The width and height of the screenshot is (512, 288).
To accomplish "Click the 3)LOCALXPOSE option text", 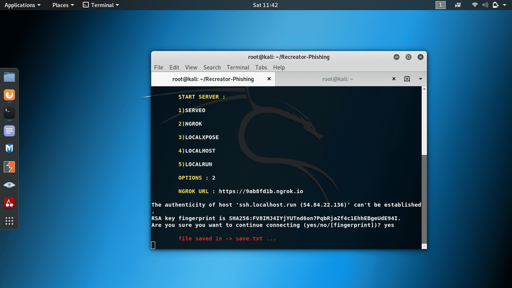I will tap(199, 138).
